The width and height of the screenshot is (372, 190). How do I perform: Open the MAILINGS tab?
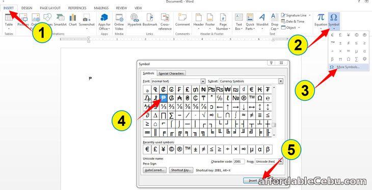point(101,8)
